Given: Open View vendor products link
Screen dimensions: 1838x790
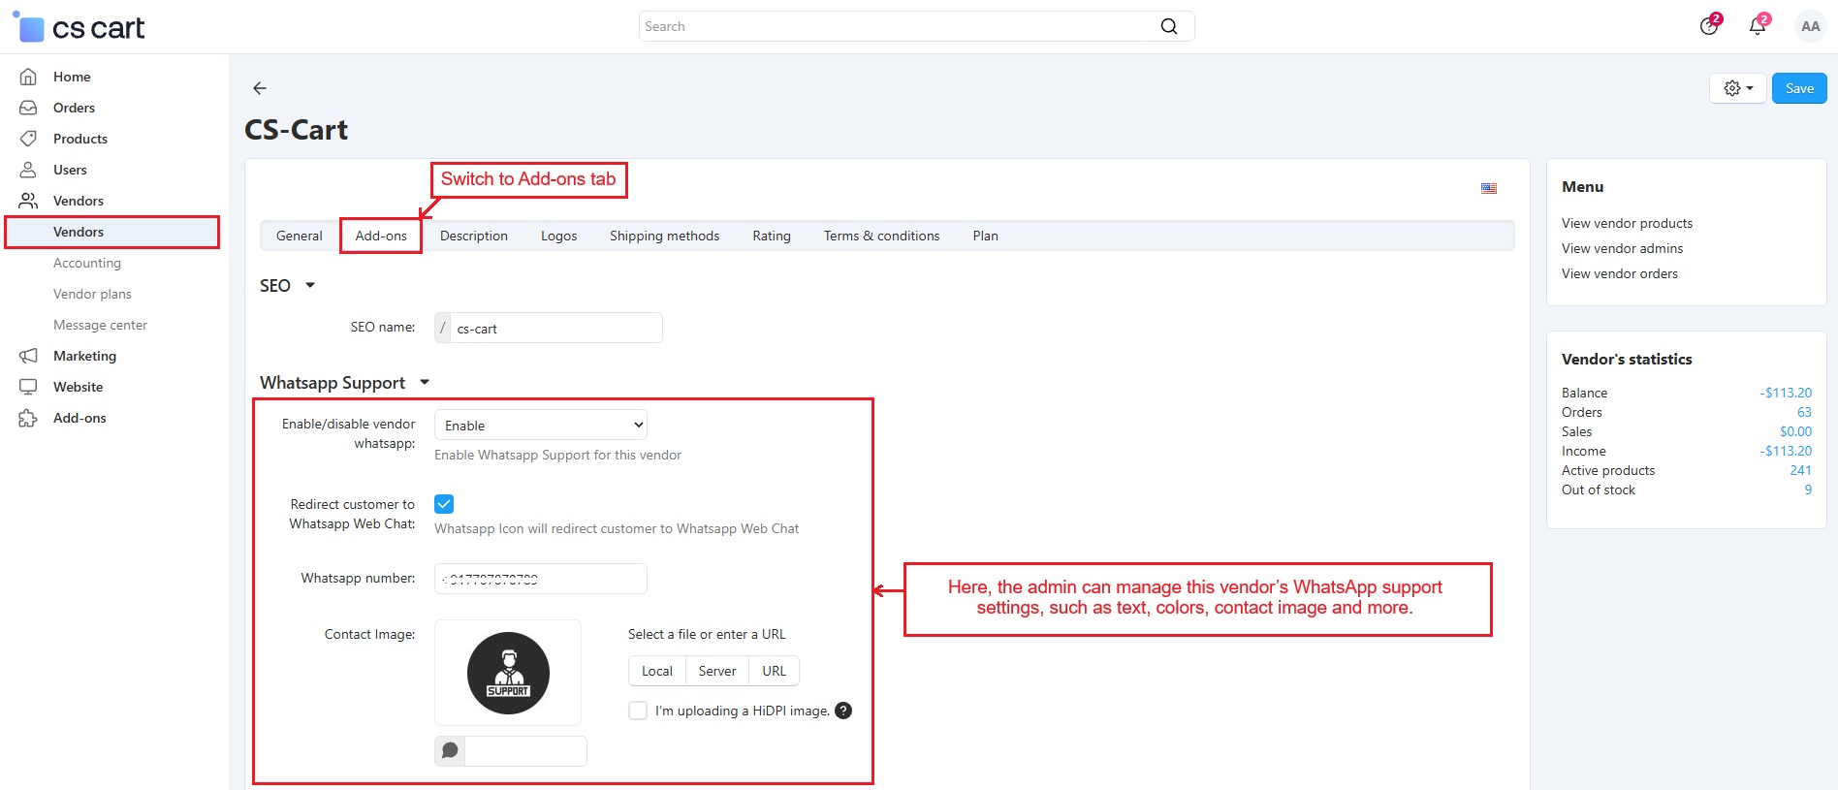Looking at the screenshot, I should click(1627, 223).
